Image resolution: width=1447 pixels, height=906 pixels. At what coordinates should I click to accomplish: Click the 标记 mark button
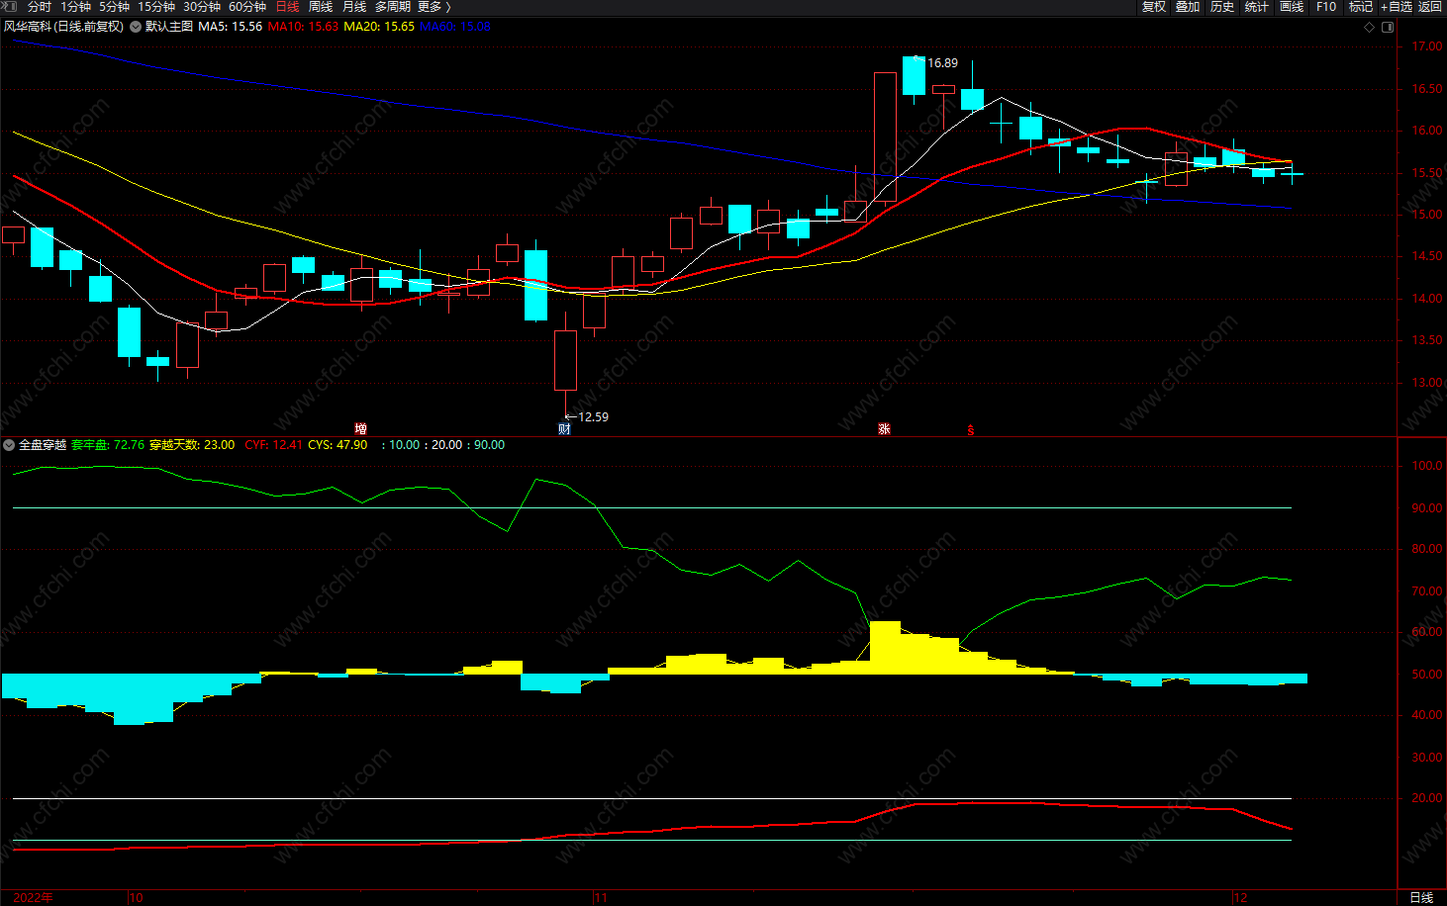point(1361,7)
